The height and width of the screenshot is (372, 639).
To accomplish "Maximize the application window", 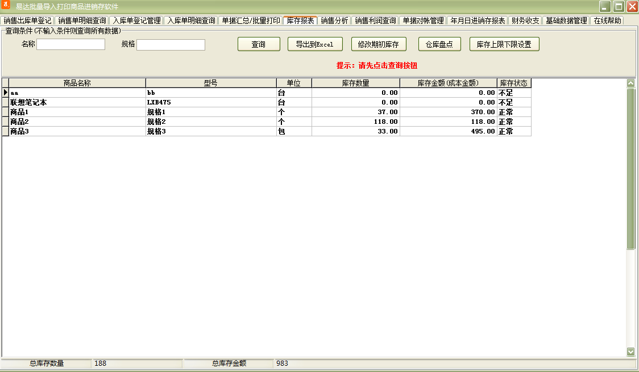I will 619,6.
